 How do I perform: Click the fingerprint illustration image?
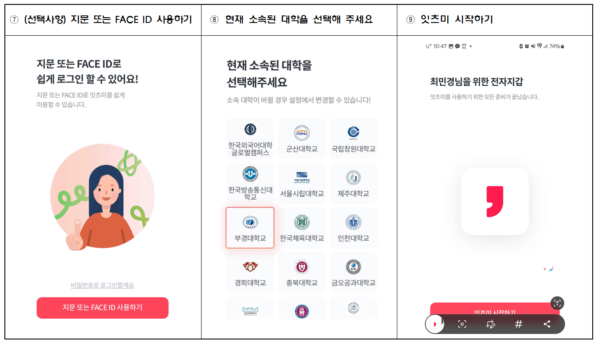[103, 196]
